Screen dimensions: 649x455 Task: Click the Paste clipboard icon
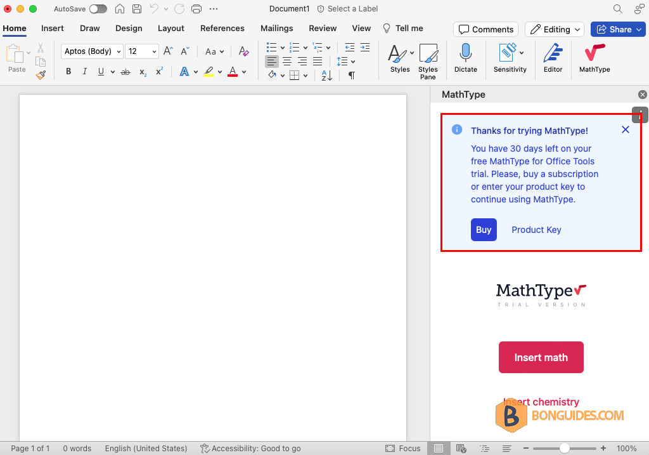pos(15,54)
